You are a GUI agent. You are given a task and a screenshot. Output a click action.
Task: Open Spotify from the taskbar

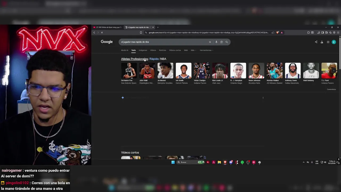(x=242, y=162)
